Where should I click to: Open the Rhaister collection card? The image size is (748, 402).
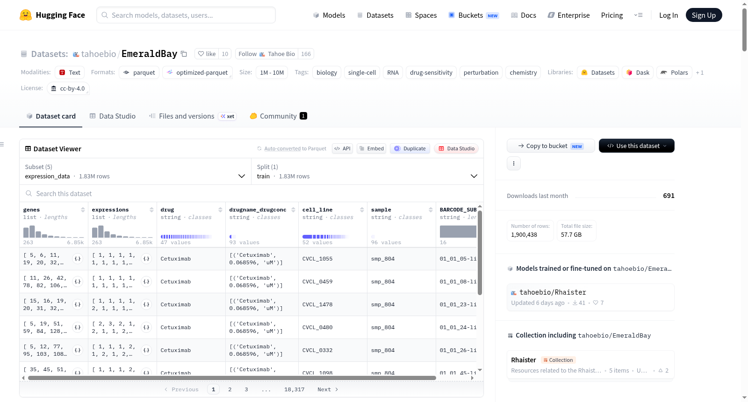[x=590, y=365]
